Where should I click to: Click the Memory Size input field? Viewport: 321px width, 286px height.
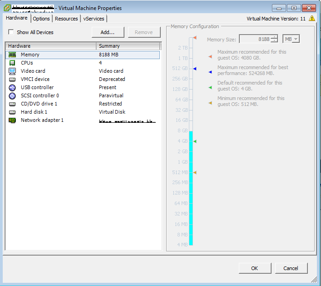tap(254, 39)
